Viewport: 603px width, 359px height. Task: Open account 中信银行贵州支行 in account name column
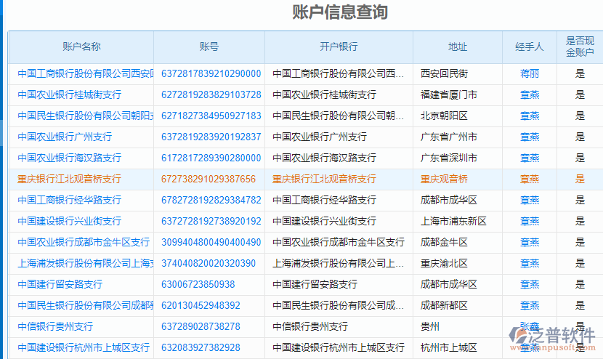55,327
